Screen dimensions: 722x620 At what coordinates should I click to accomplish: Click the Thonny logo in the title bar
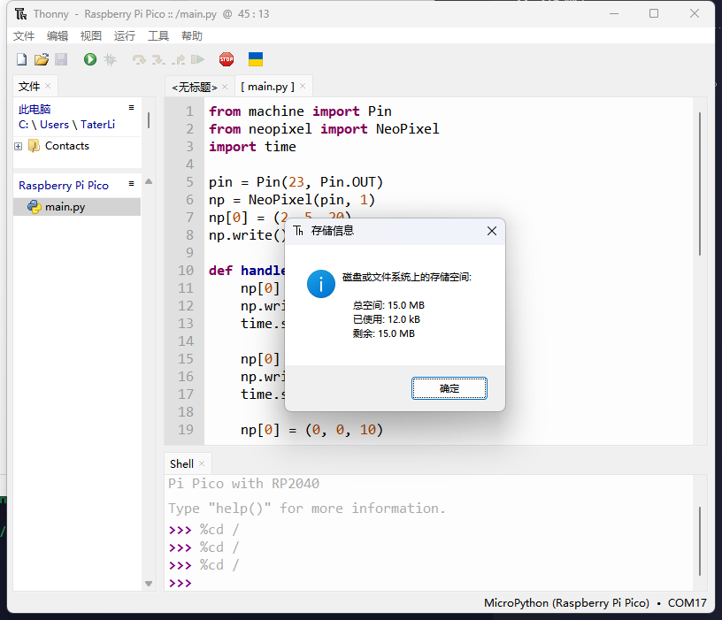(20, 14)
